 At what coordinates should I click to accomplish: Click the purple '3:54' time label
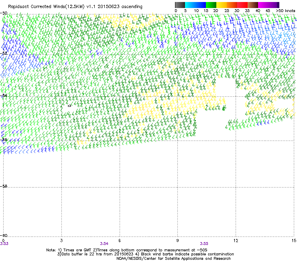(104, 244)
